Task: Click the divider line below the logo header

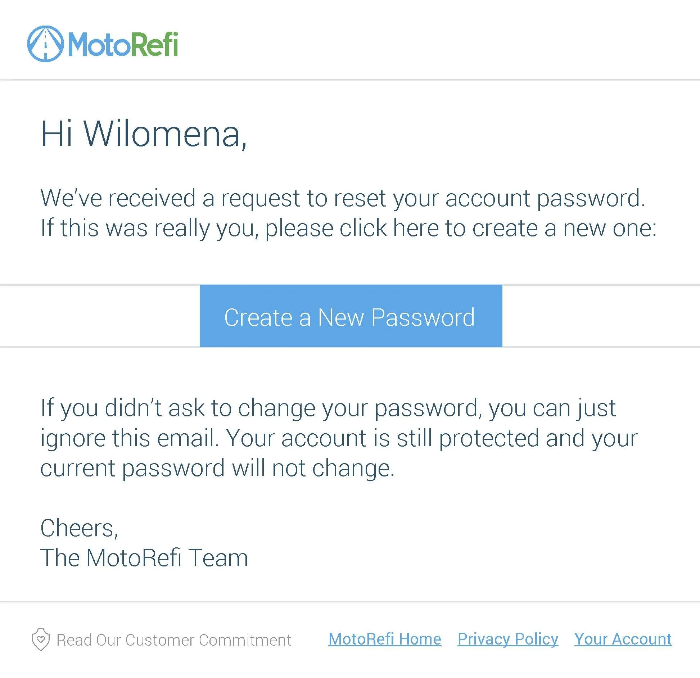Action: [350, 80]
